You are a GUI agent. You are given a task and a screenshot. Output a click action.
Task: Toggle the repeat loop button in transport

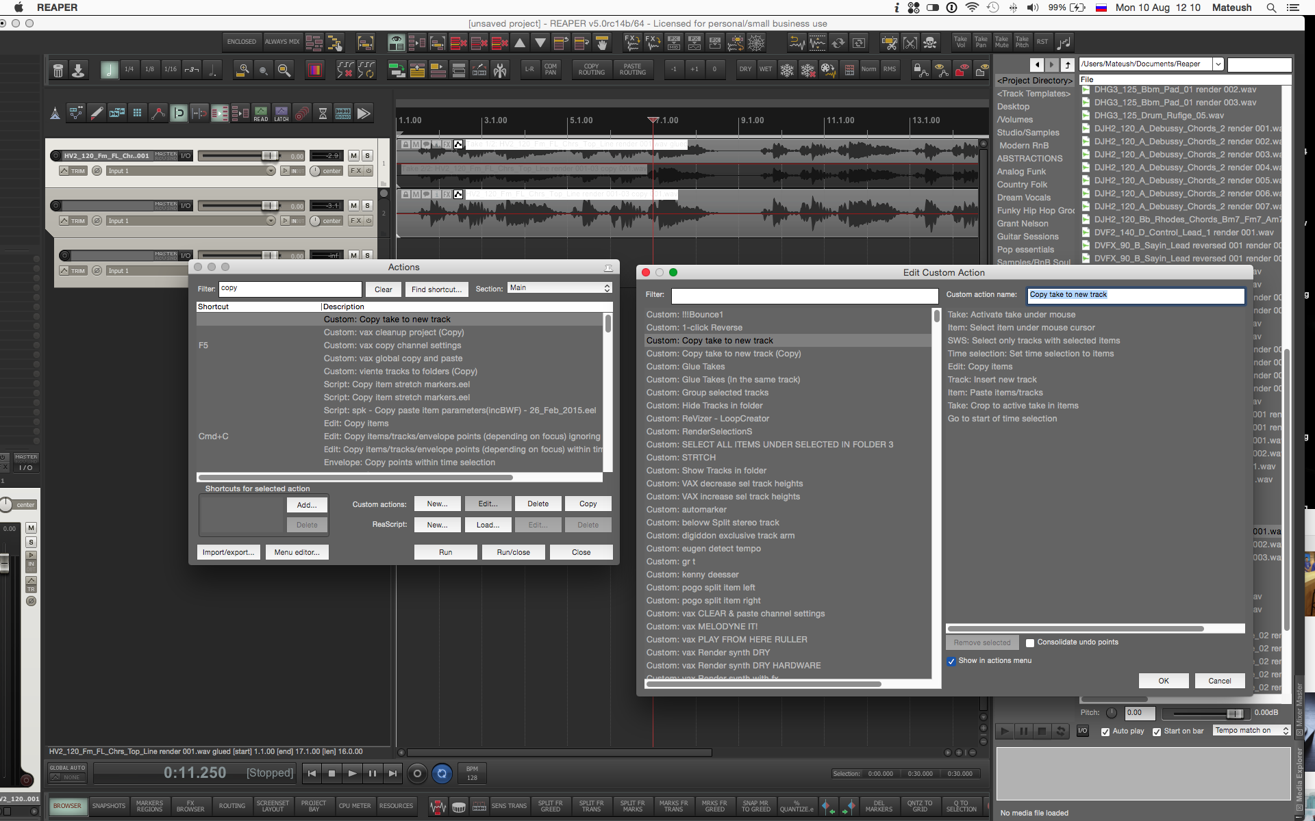click(x=442, y=773)
